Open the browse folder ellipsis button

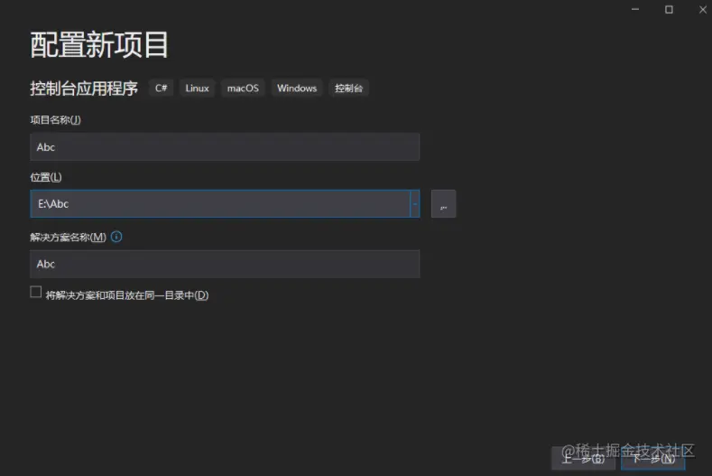point(443,203)
